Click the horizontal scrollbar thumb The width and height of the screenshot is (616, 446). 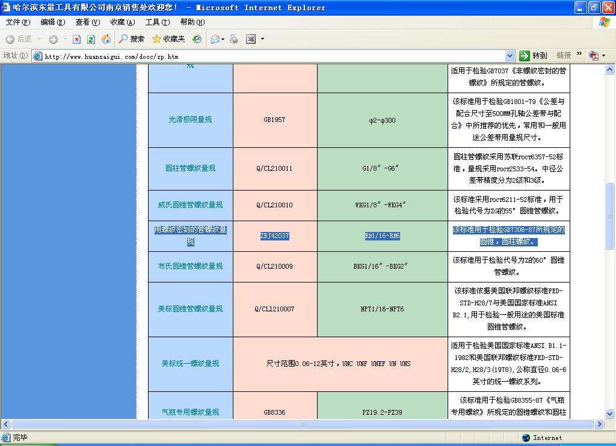tap(302, 424)
